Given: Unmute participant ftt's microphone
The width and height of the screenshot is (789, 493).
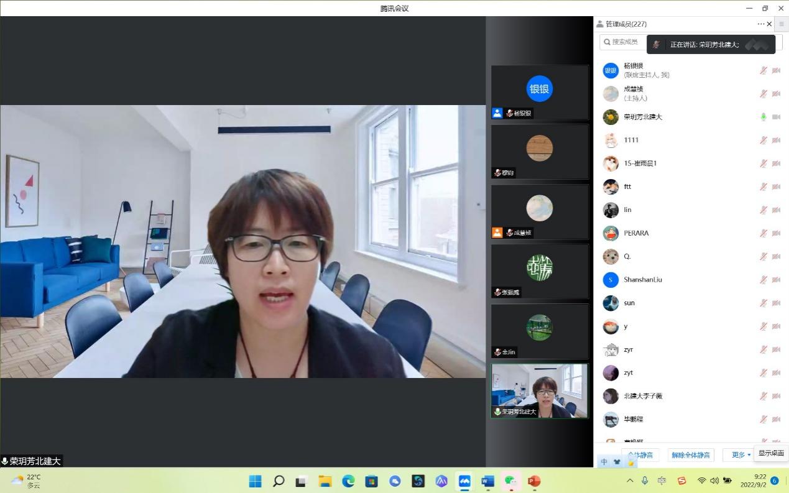Looking at the screenshot, I should pos(764,187).
